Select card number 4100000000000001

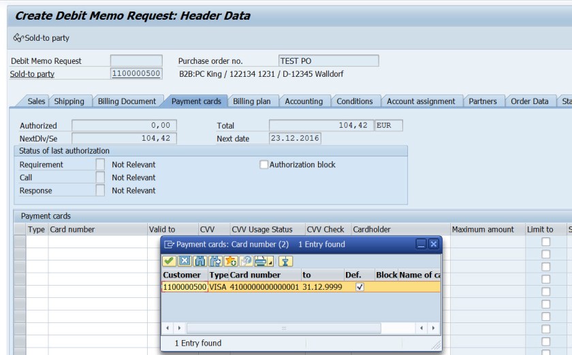[264, 287]
